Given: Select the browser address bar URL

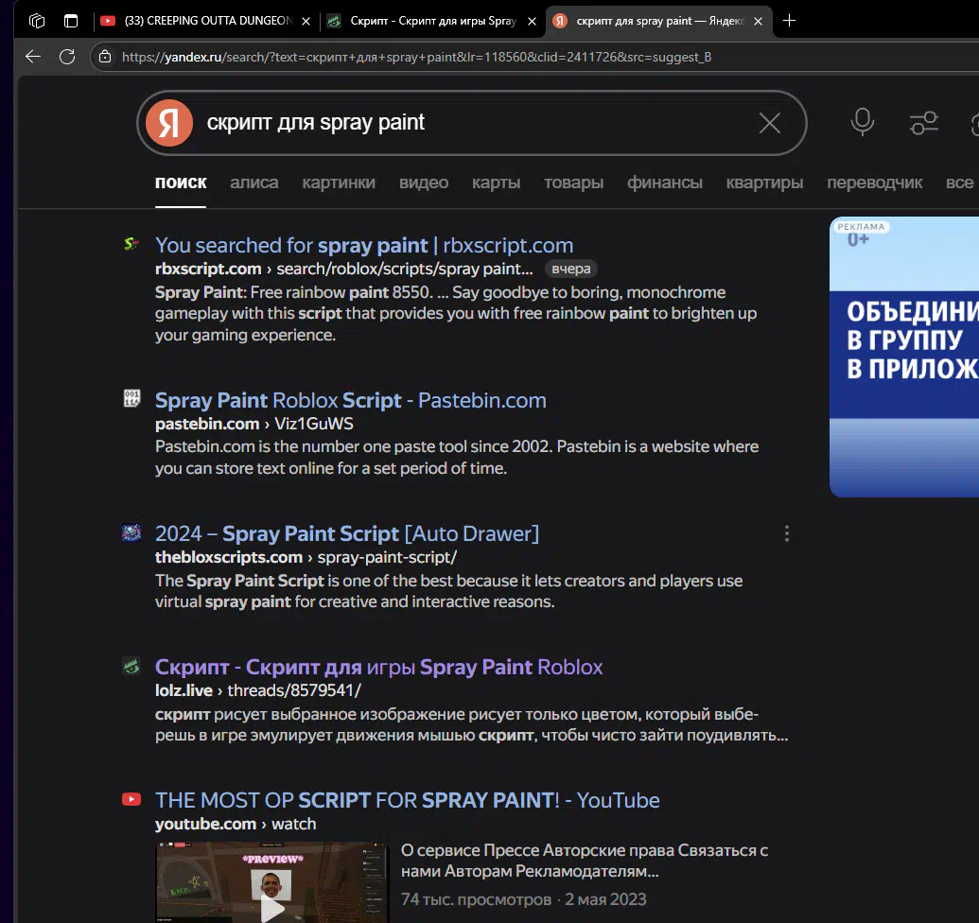Looking at the screenshot, I should tap(416, 57).
